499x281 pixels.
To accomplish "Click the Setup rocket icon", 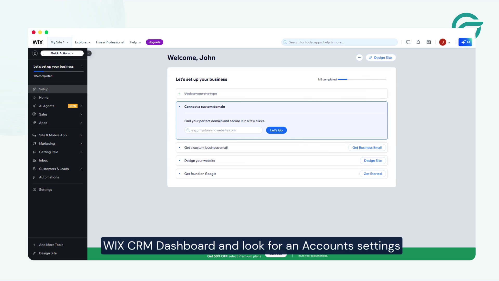I will pyautogui.click(x=34, y=89).
